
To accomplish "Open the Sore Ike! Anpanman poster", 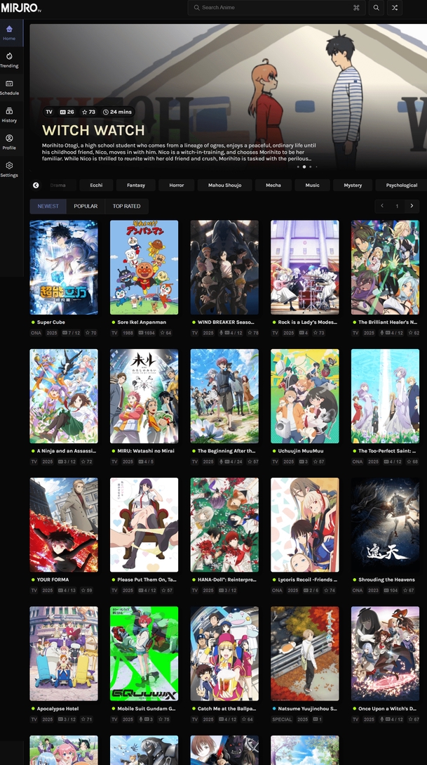I will coord(144,268).
